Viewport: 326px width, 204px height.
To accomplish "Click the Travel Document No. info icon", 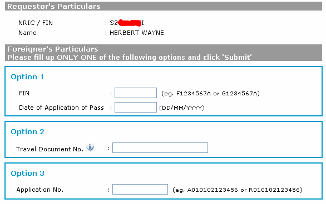I will (x=90, y=147).
